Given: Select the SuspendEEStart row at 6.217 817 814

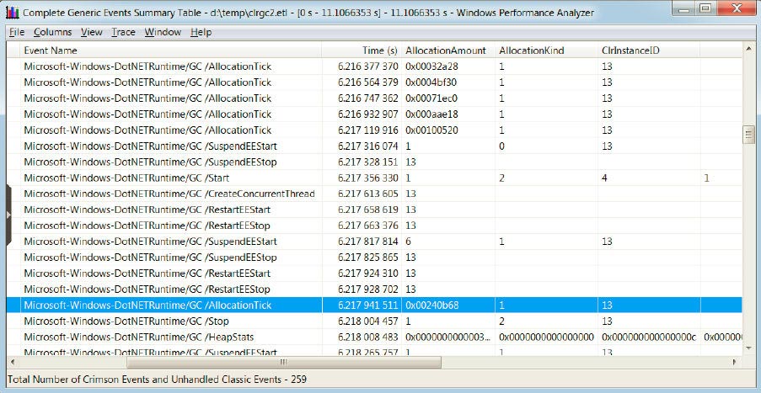Looking at the screenshot, I should 373,242.
